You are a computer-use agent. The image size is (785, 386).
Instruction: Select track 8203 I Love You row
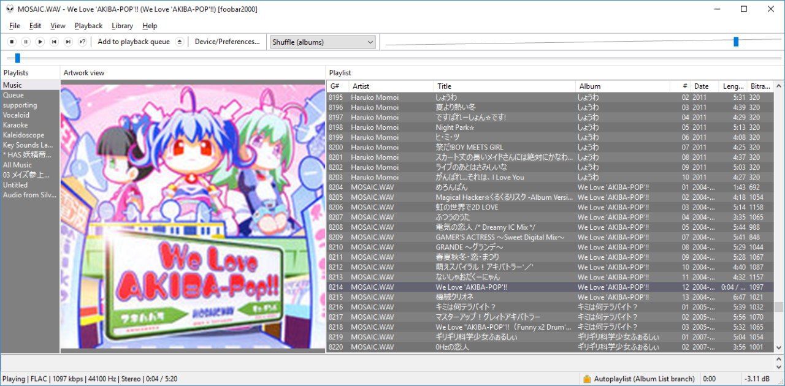[550, 177]
